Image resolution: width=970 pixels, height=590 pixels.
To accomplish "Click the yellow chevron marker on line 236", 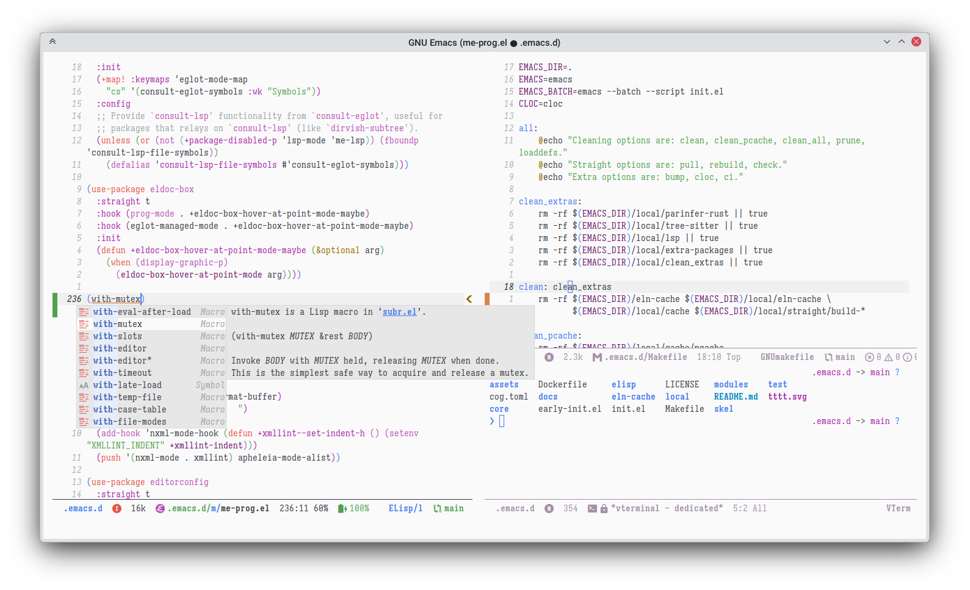I will click(x=469, y=299).
